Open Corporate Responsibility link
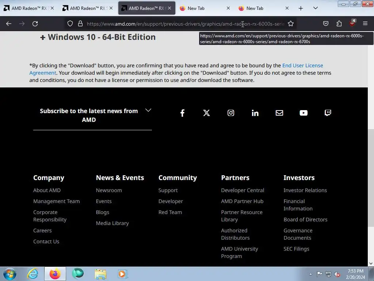Viewport: 374px width, 281px height. [x=50, y=216]
